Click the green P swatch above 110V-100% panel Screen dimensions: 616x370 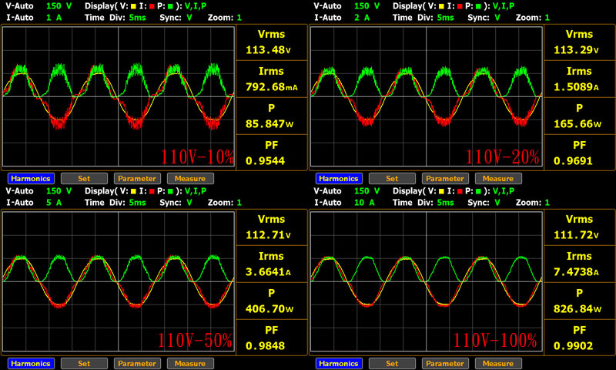(x=478, y=191)
